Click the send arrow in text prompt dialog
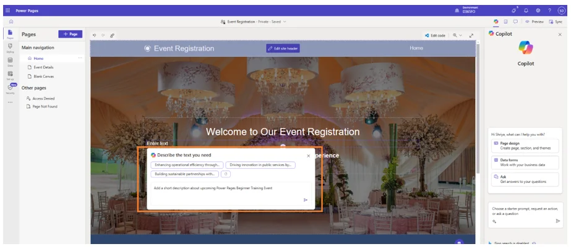This screenshot has height=249, width=571. [x=305, y=200]
